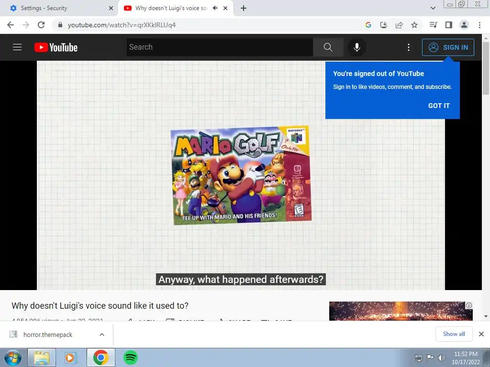Screen dimensions: 490x367
Task: Click into the YouTube Search field
Action: coord(219,47)
